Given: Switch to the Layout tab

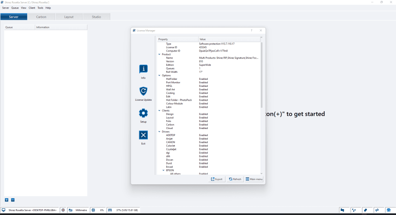Looking at the screenshot, I should [69, 17].
